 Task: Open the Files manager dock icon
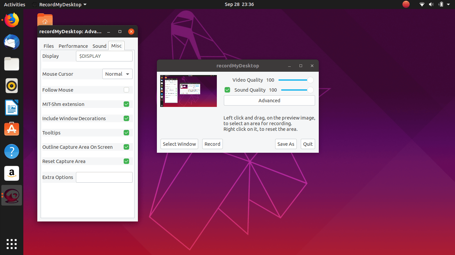click(12, 64)
